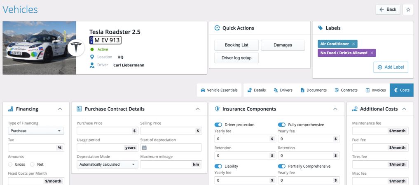419x185 pixels.
Task: Click the Driver person icon
Action: click(x=92, y=65)
